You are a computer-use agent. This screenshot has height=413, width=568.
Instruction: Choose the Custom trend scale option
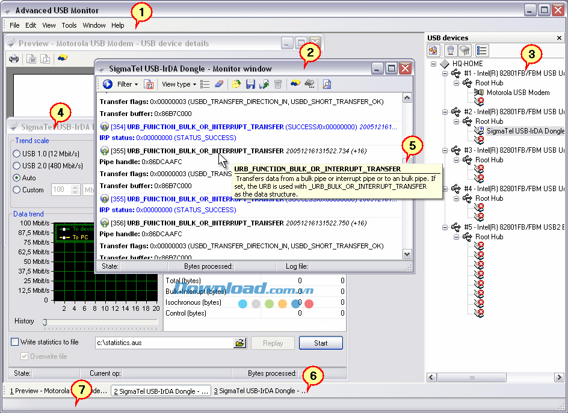28,190
